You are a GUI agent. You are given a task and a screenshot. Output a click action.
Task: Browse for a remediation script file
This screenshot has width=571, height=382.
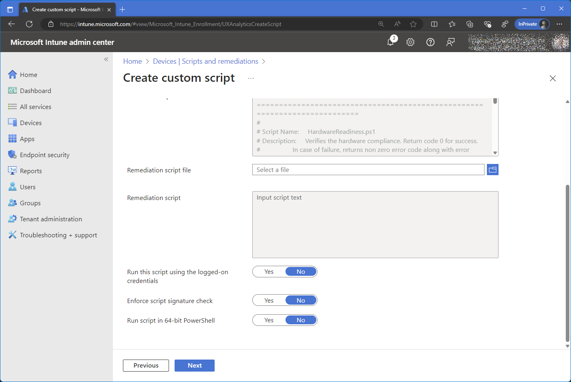pos(493,170)
